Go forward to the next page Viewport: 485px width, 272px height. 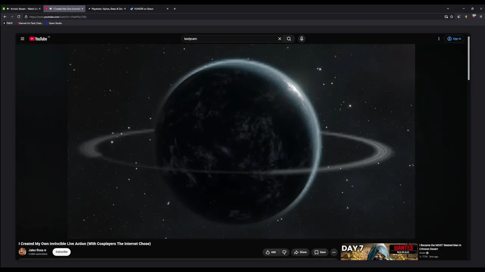12,17
